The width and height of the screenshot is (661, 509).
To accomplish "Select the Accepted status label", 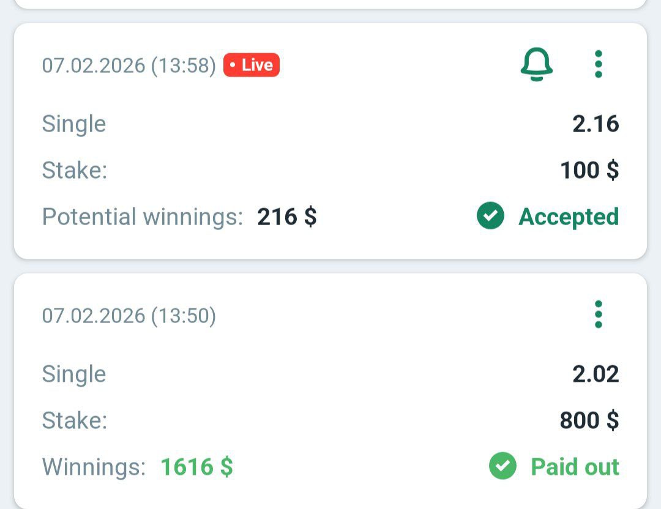I will [569, 217].
